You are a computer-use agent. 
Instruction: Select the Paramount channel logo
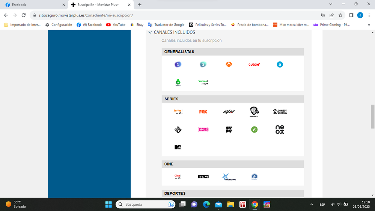click(x=254, y=177)
